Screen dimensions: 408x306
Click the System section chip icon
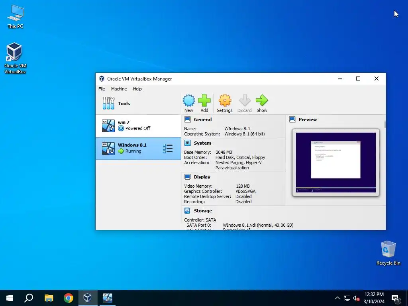[187, 143]
